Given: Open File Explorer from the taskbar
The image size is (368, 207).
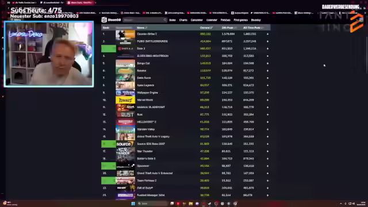Looking at the screenshot, I should pos(190,204).
